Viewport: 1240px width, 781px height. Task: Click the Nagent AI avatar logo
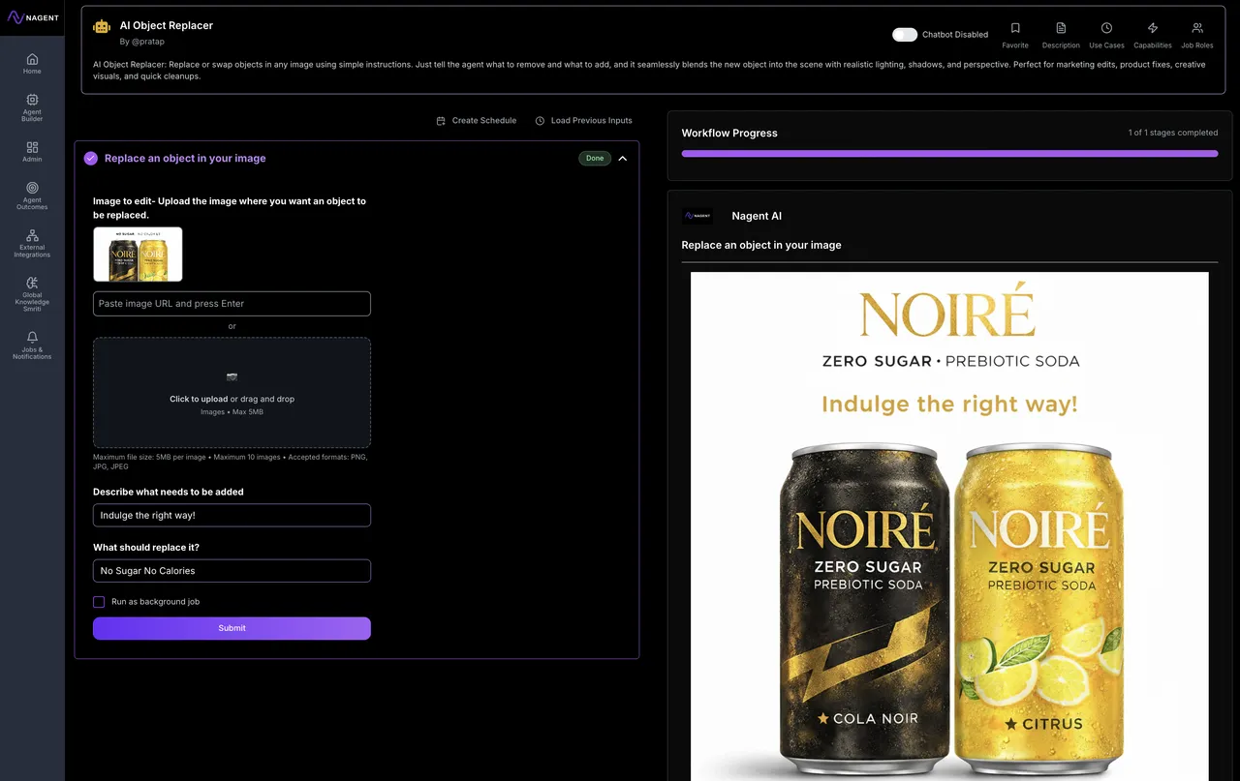click(697, 217)
